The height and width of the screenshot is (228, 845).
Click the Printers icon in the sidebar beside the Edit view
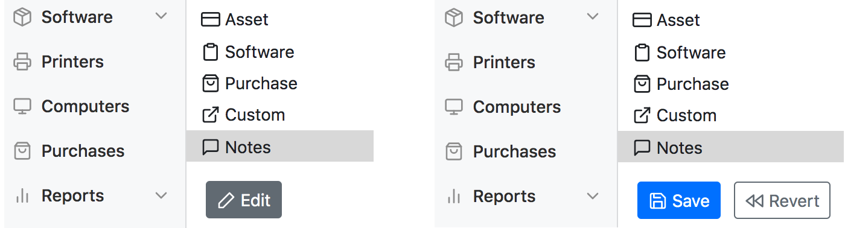(22, 62)
